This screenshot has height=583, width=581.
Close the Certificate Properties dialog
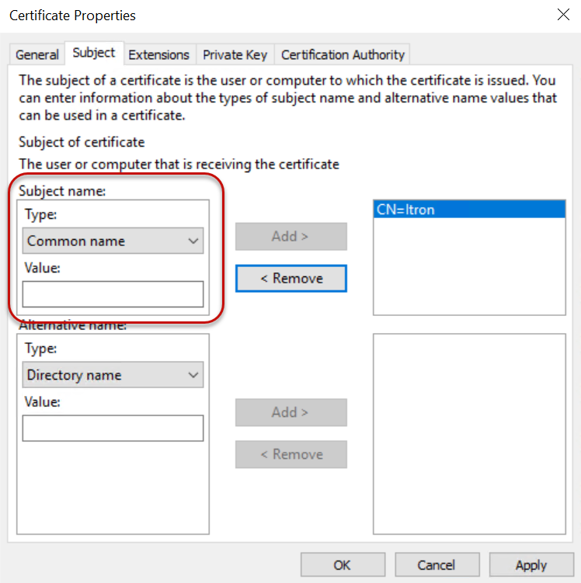pos(563,15)
